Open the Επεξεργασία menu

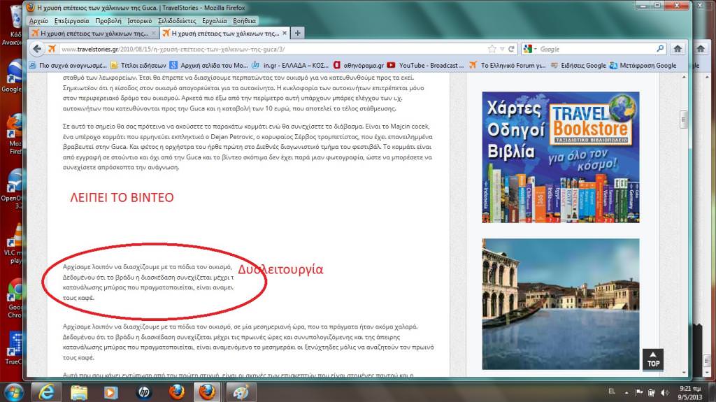click(72, 20)
